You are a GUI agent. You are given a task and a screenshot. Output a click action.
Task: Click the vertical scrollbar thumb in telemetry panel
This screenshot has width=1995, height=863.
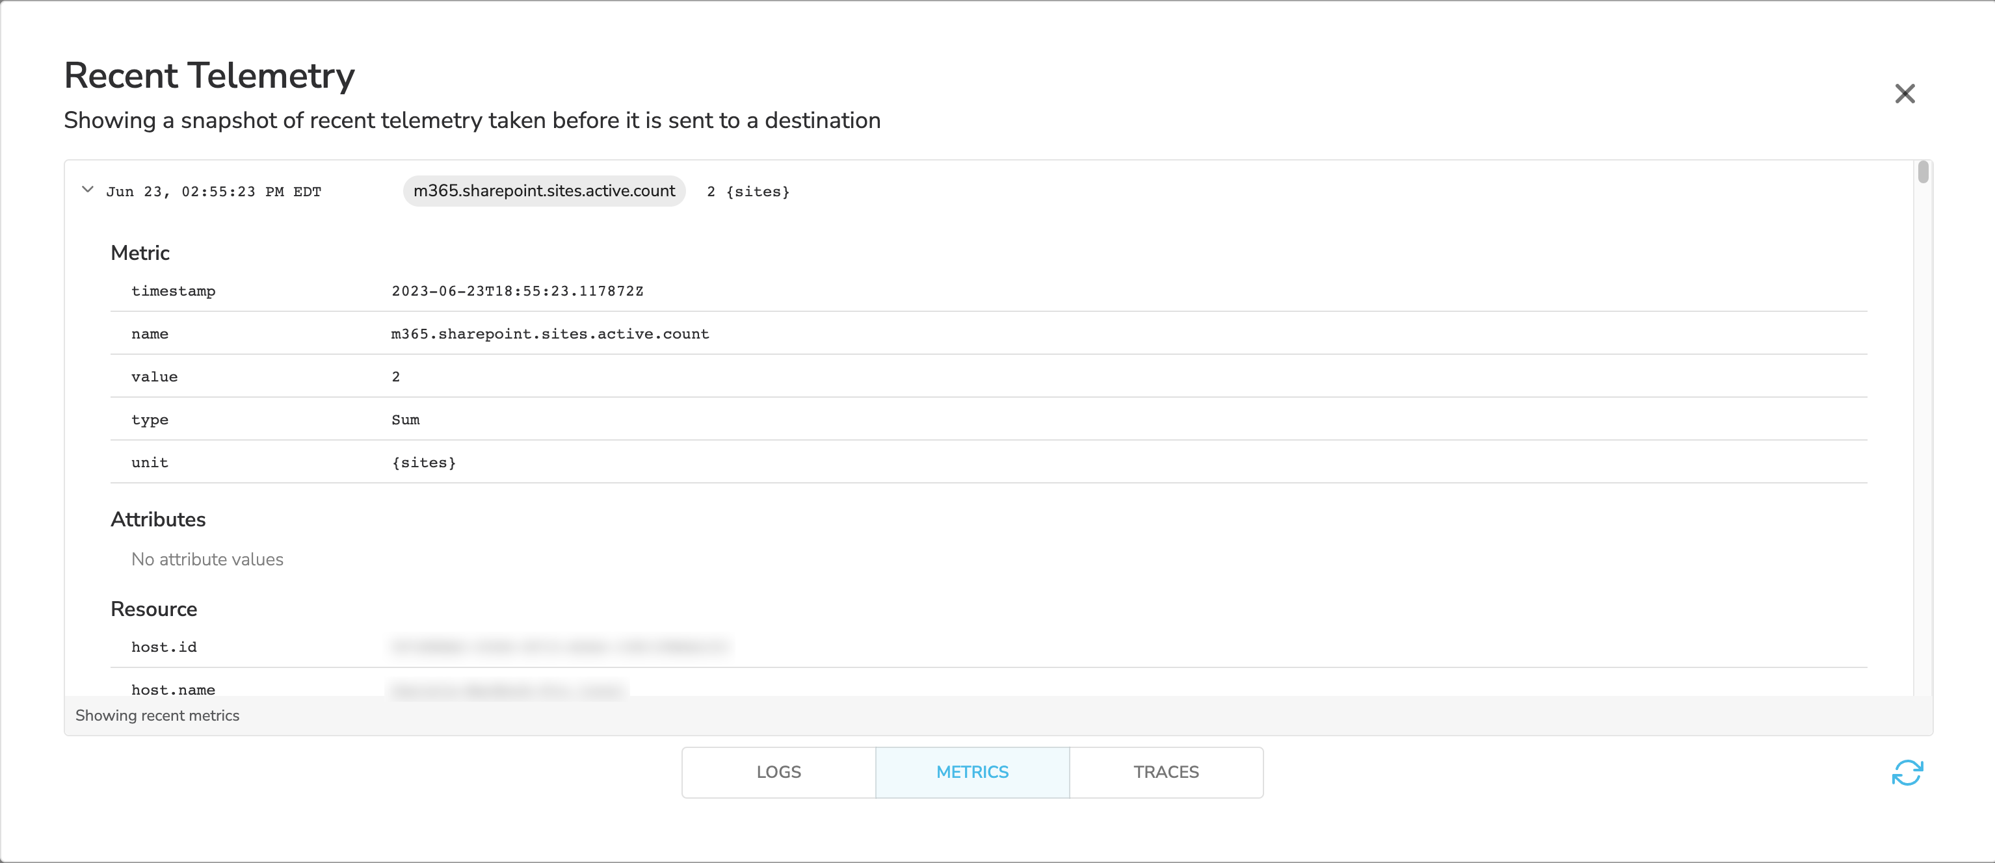pos(1923,172)
